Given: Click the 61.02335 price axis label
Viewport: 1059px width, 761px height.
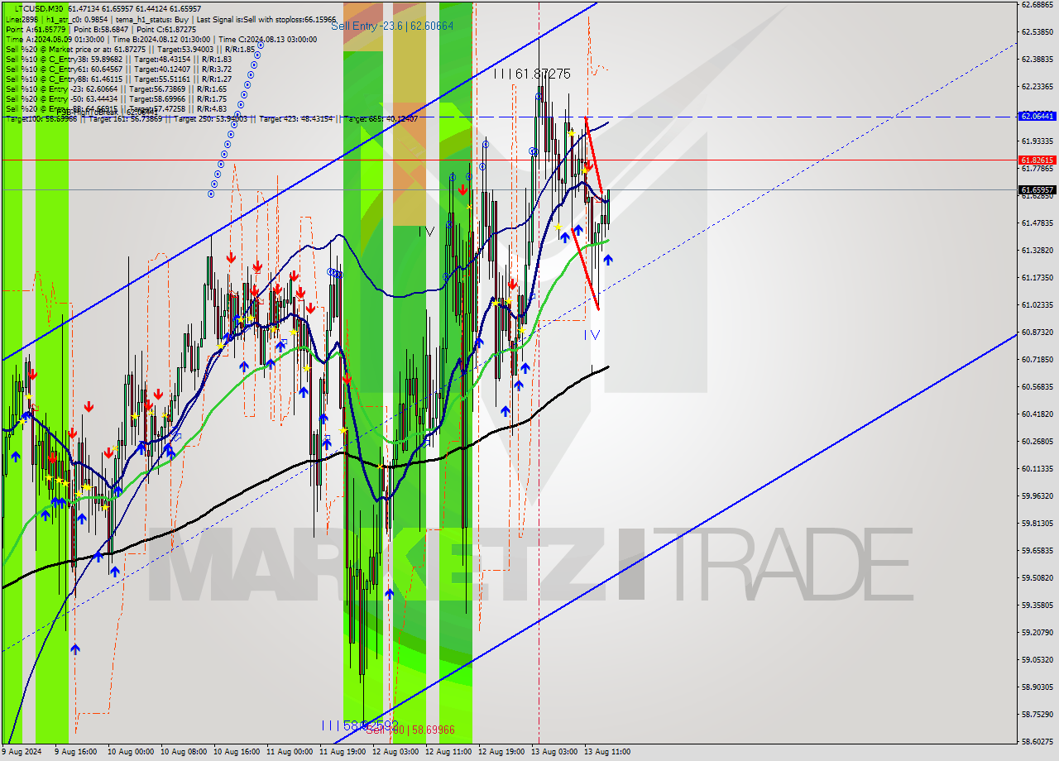Looking at the screenshot, I should (1037, 304).
